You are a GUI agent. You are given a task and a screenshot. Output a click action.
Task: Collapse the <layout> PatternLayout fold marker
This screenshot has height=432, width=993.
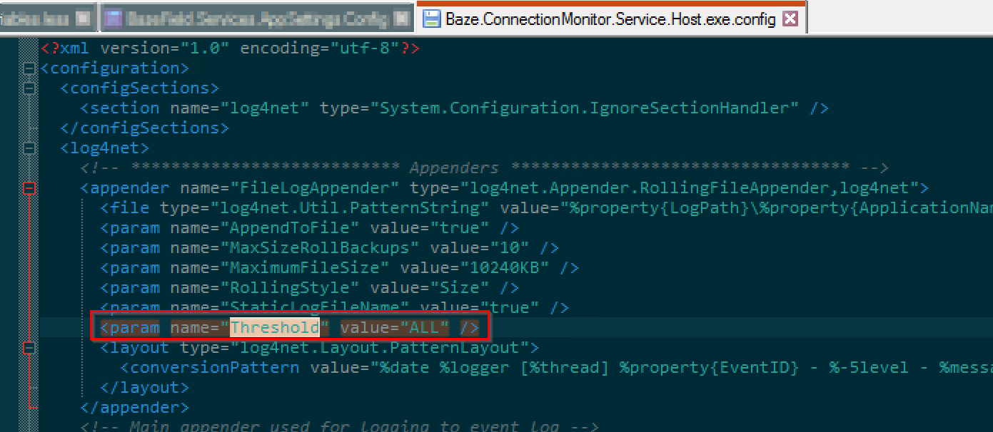click(29, 348)
